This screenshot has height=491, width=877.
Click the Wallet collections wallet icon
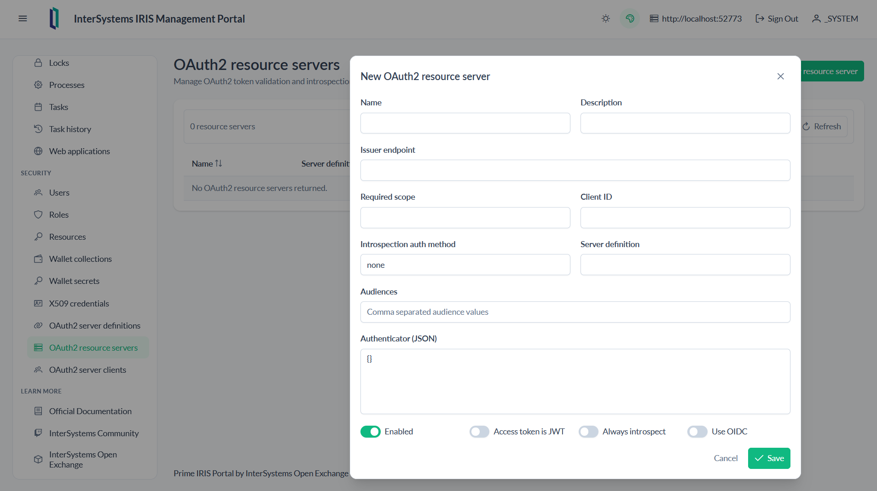pyautogui.click(x=38, y=259)
